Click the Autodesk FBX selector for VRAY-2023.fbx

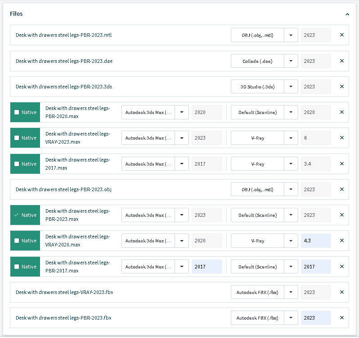pyautogui.click(x=265, y=292)
